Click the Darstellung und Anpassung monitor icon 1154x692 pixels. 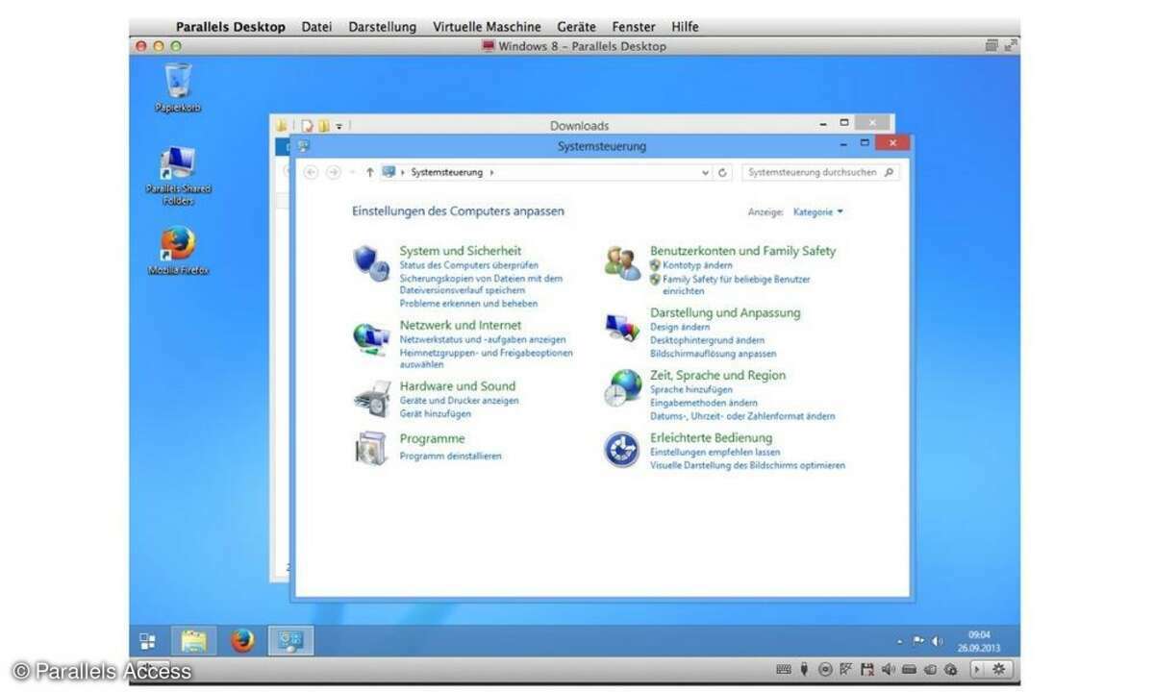pos(622,328)
